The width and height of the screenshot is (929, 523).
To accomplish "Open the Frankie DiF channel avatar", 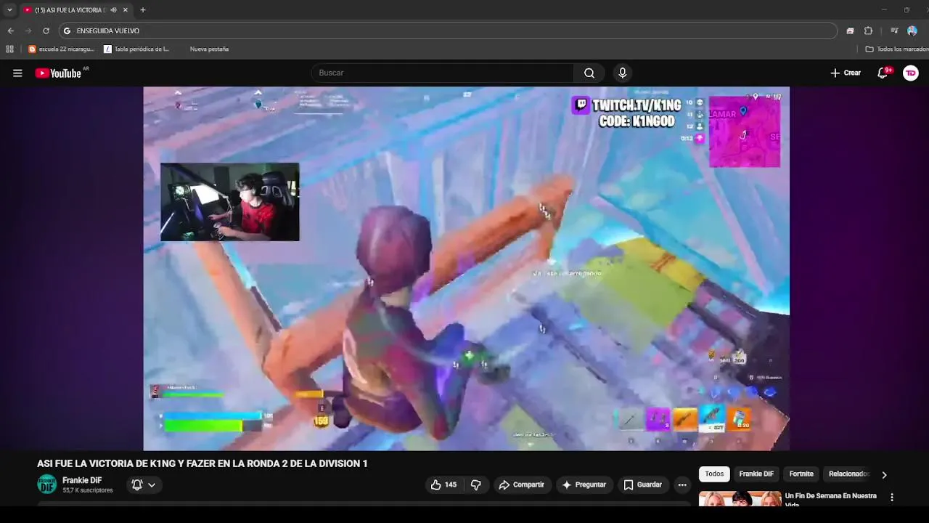I will click(46, 485).
